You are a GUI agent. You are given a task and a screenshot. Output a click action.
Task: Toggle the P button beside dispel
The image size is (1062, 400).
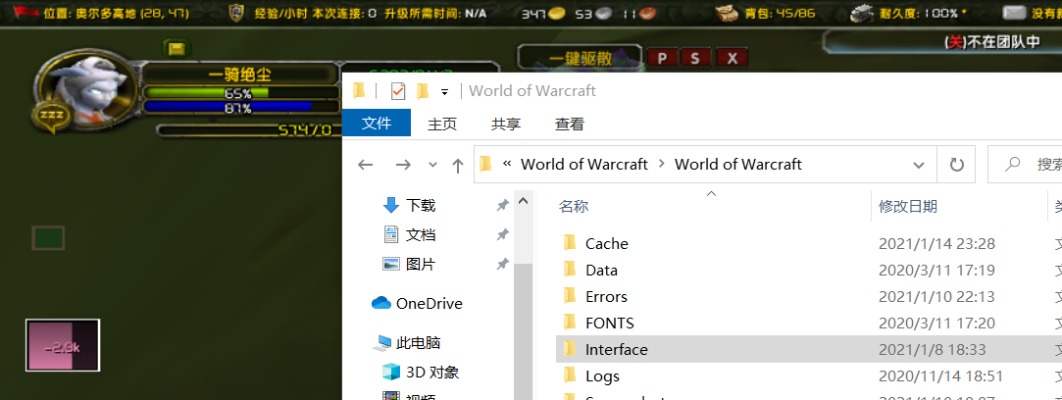click(662, 58)
